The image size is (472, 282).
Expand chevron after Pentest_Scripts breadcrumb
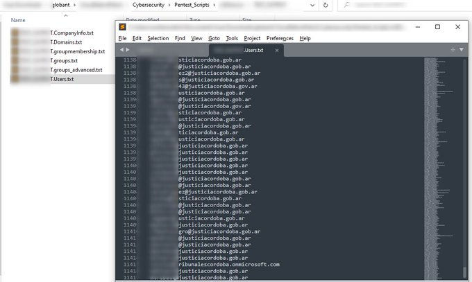point(214,5)
